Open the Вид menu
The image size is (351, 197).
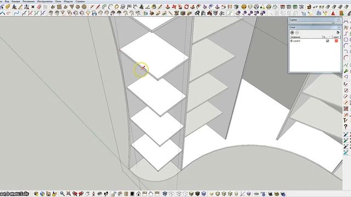tap(7, 1)
